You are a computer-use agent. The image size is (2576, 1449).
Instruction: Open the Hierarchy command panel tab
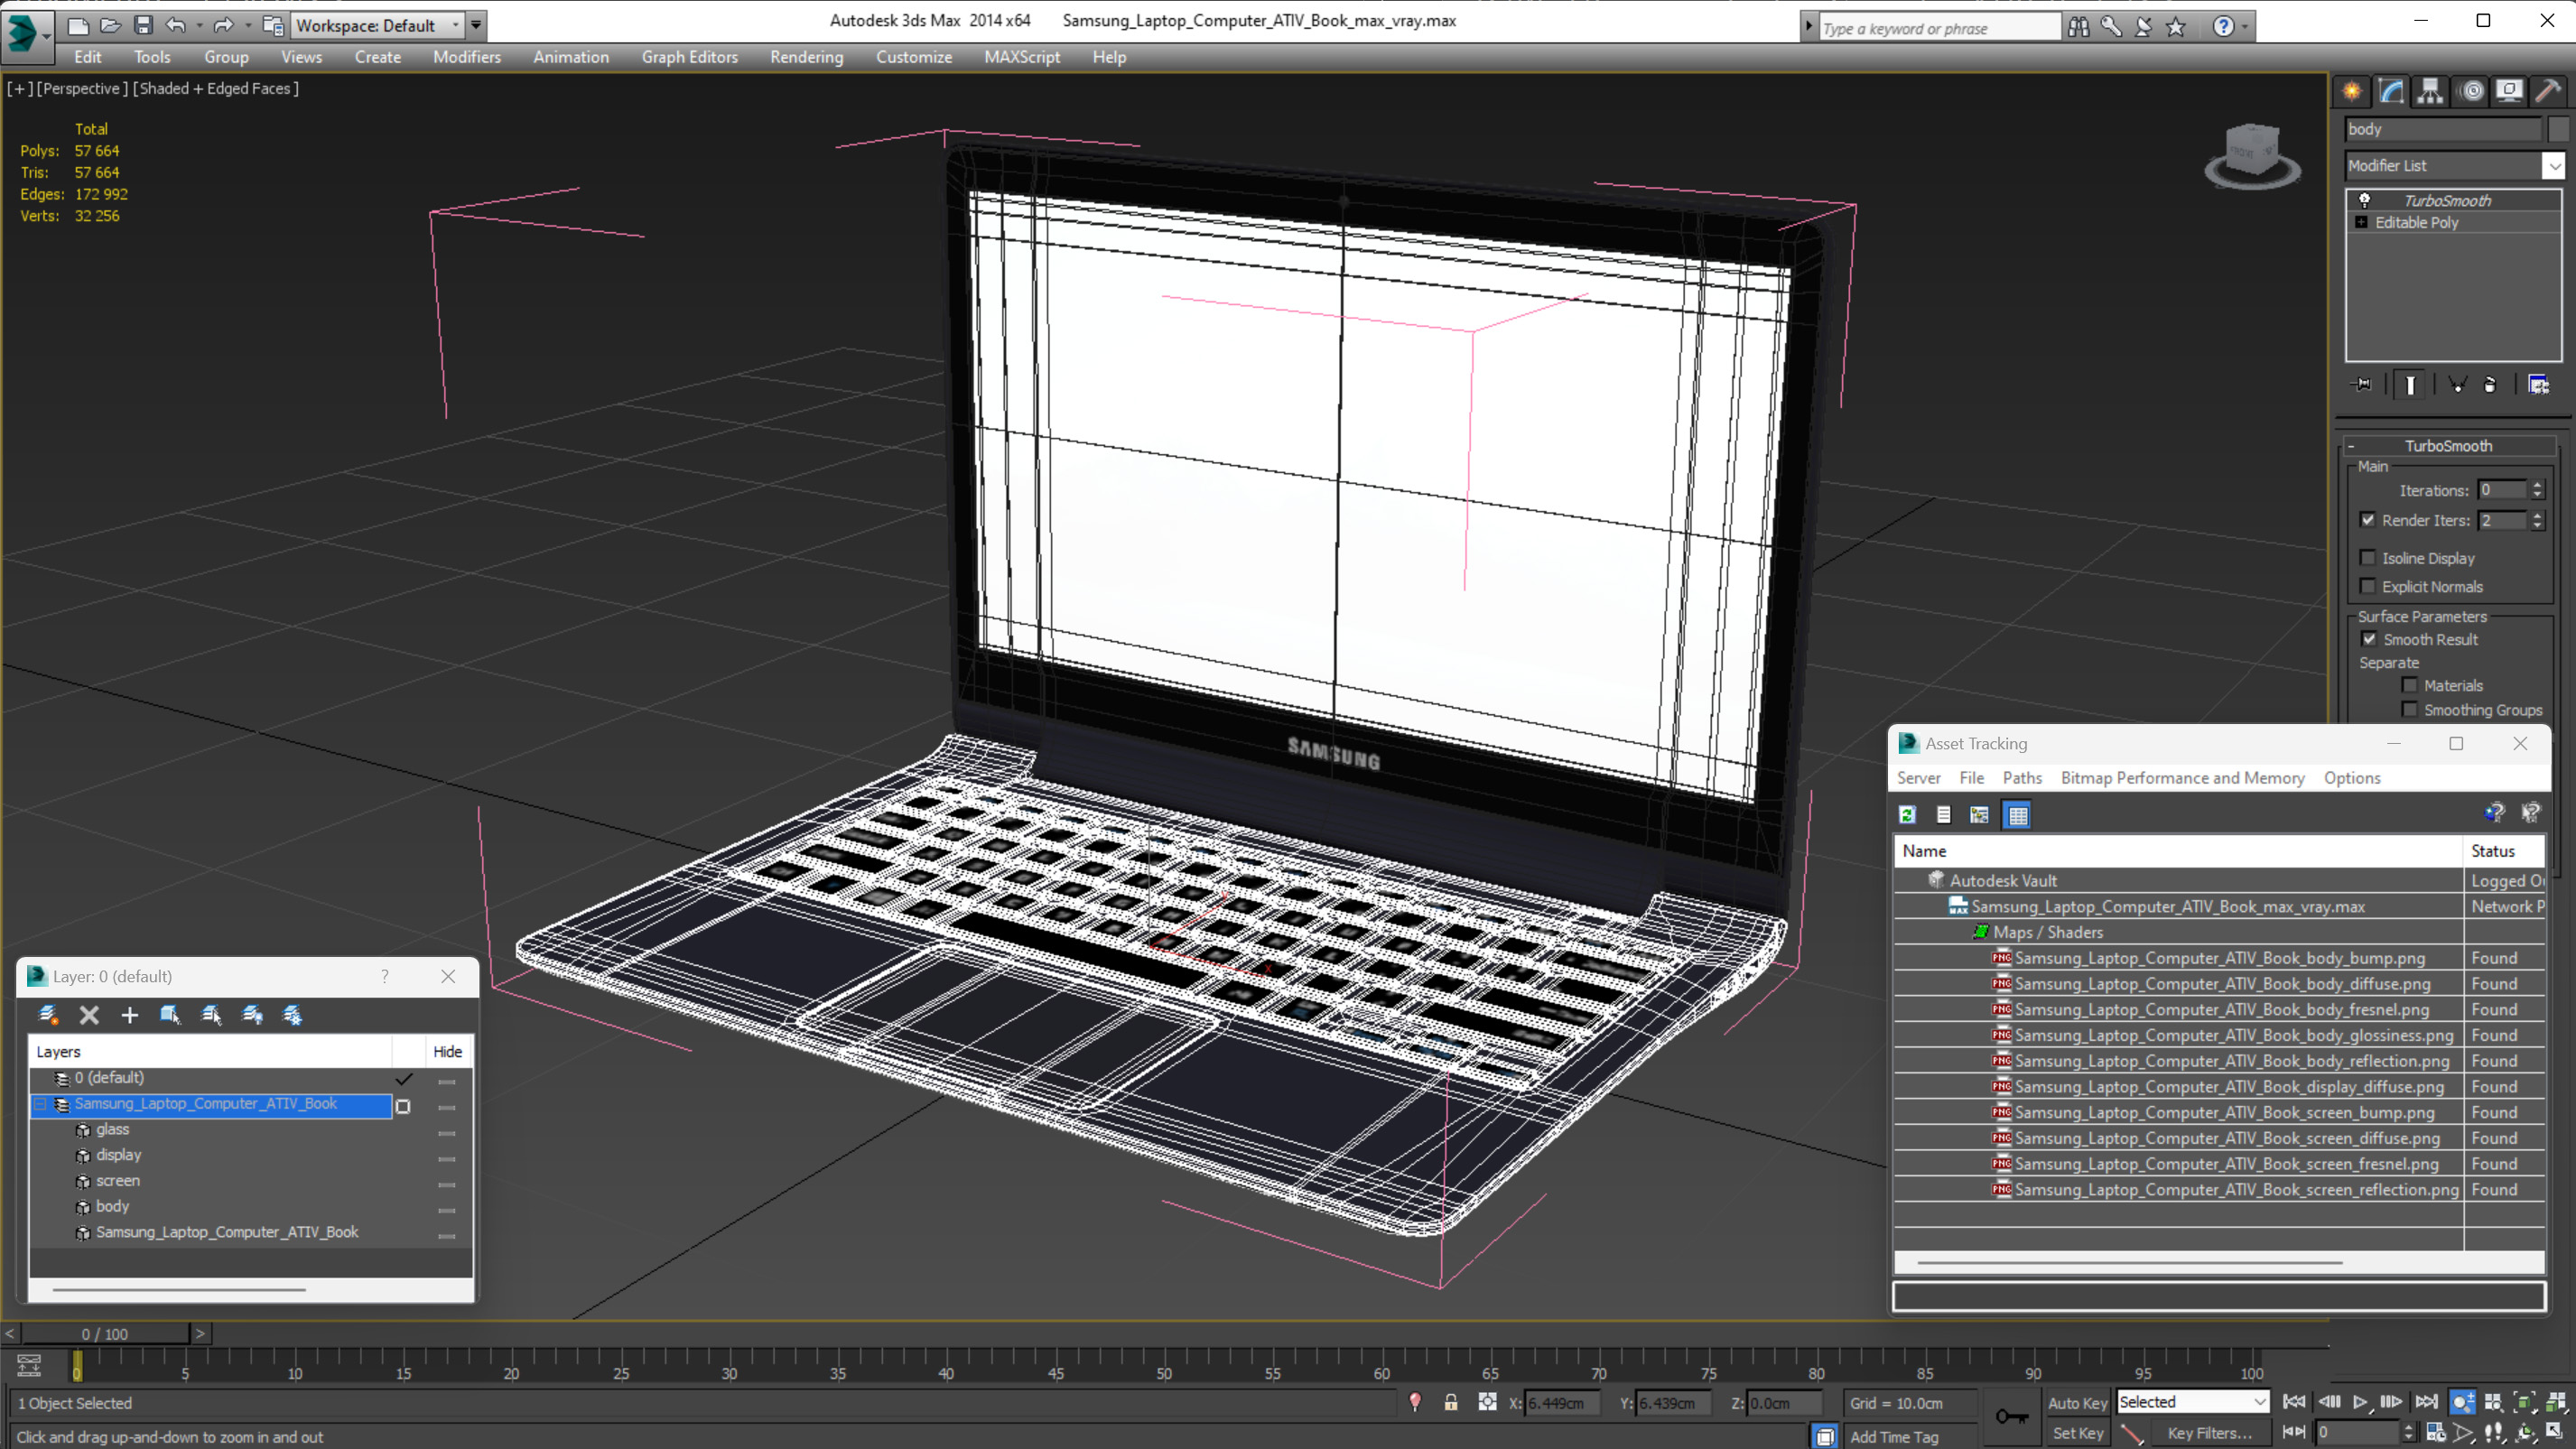(2430, 91)
